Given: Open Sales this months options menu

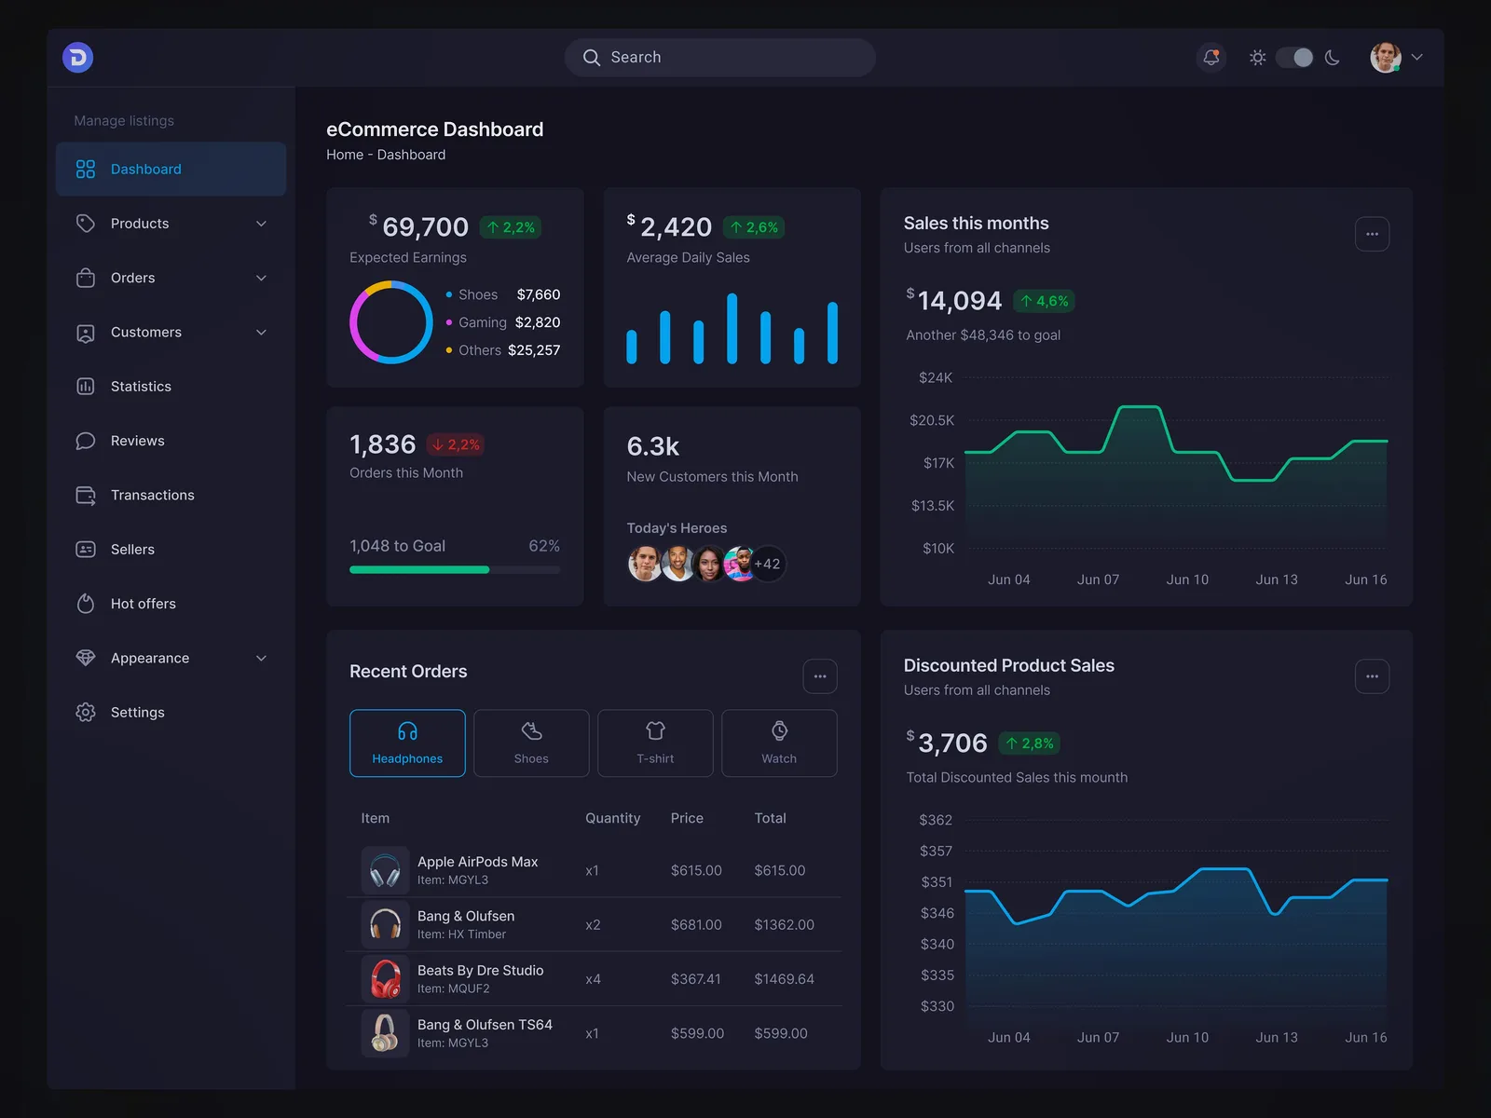Looking at the screenshot, I should 1372,234.
